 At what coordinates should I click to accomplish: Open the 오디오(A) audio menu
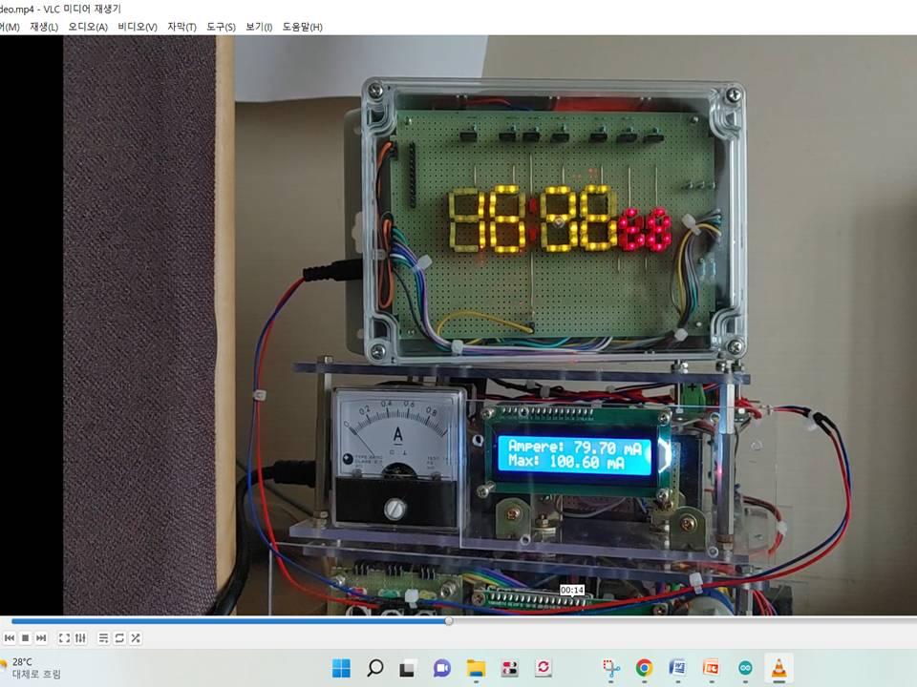(88, 27)
